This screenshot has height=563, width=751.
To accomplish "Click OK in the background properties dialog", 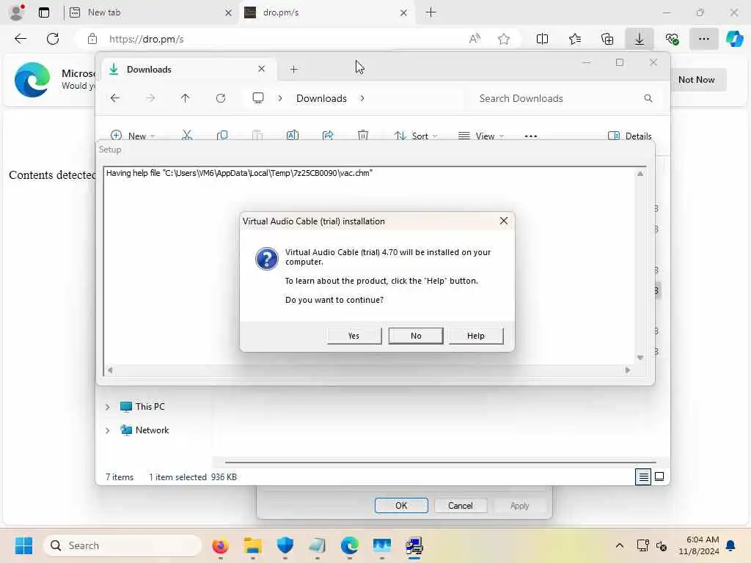I will click(401, 506).
